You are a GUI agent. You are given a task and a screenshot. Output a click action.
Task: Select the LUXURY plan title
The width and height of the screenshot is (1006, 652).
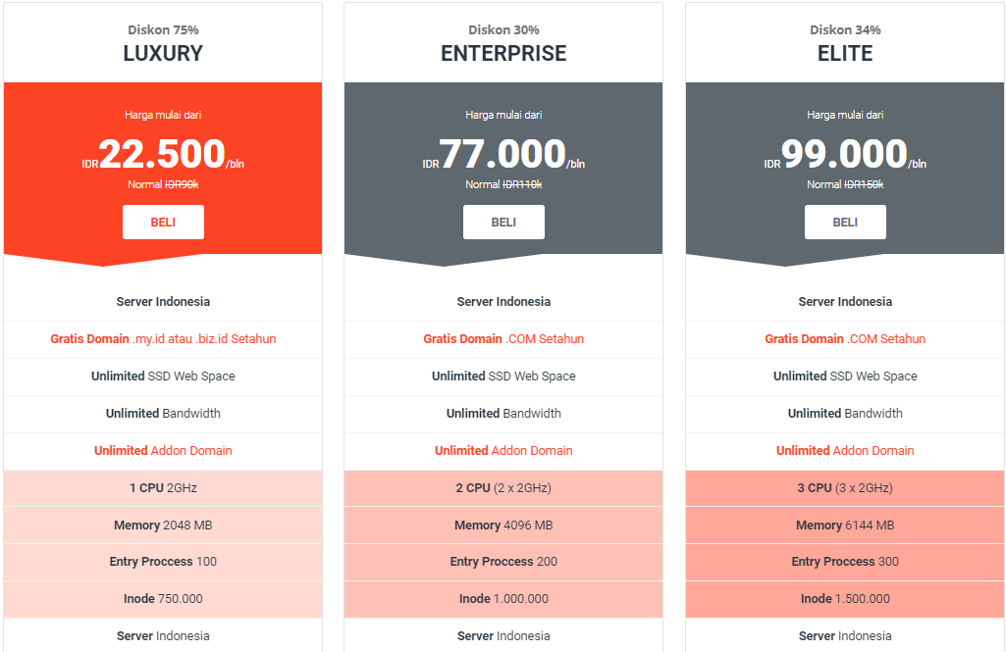tap(163, 54)
